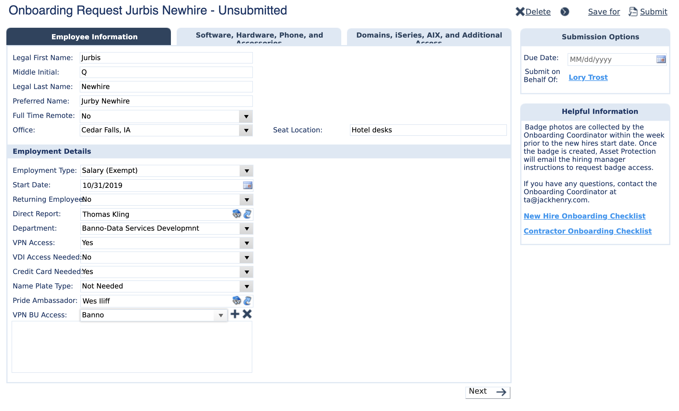Click into the Seat Location field
Image resolution: width=679 pixels, height=411 pixels.
click(428, 130)
